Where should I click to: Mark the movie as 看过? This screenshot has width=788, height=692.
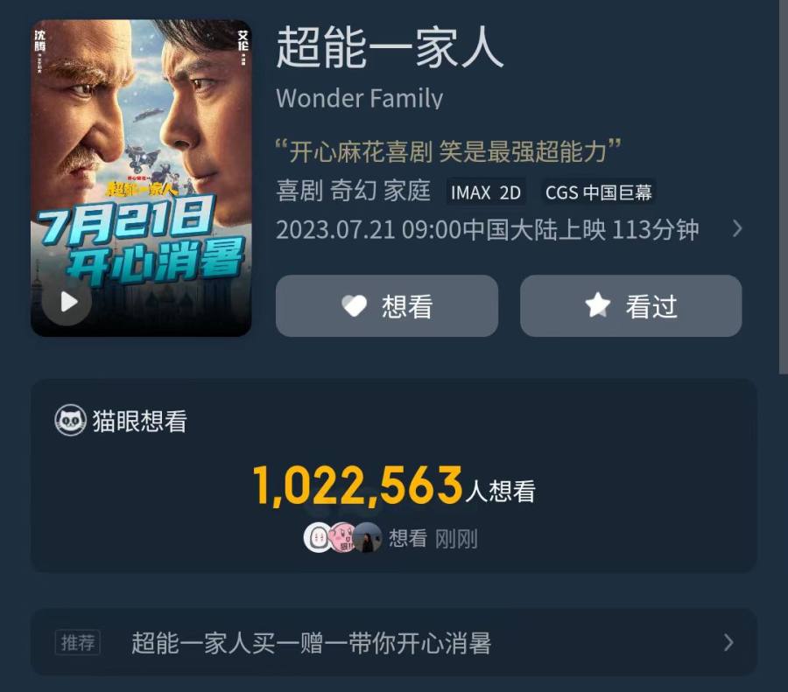[x=630, y=306]
